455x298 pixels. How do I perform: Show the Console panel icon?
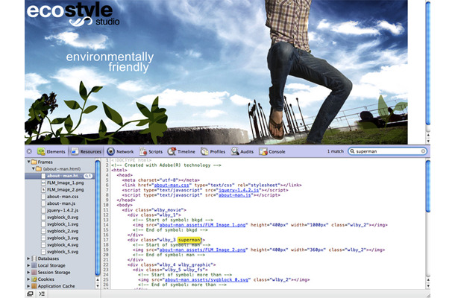263,151
